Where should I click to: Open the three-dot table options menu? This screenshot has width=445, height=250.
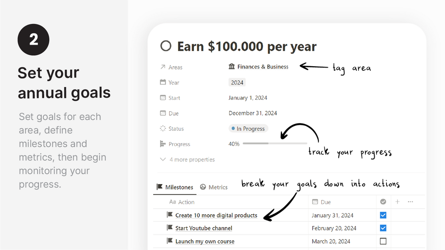410,201
